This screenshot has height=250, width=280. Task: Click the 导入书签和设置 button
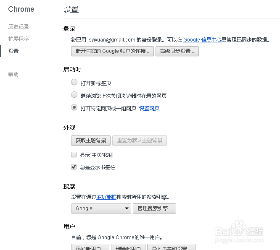click(171, 247)
